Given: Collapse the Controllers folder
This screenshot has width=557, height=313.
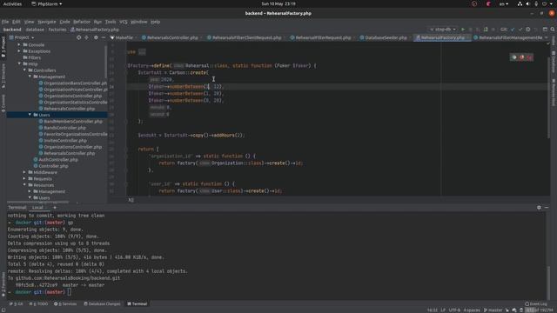Looking at the screenshot, I should tap(24, 70).
